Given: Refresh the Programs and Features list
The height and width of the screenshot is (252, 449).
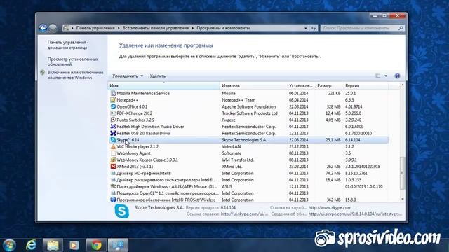Looking at the screenshot, I should pos(314,28).
